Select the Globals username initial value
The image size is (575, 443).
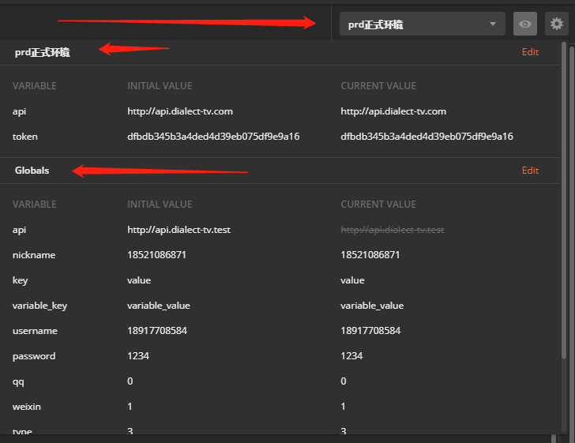tap(157, 331)
